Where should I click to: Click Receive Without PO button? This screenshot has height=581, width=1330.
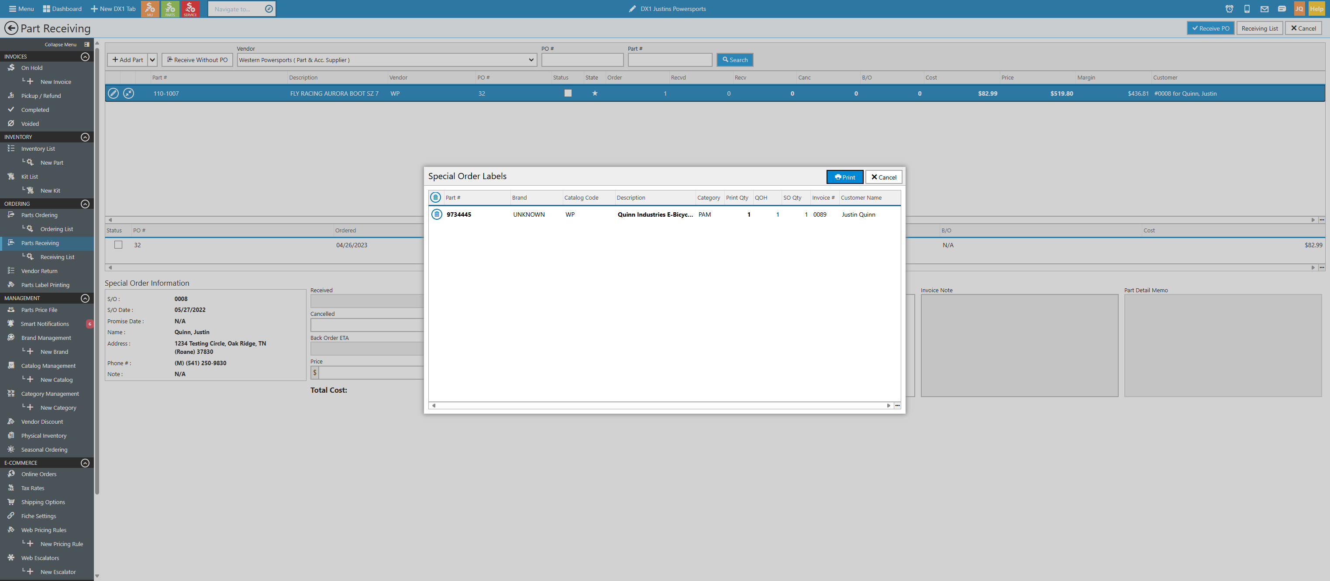pyautogui.click(x=197, y=60)
